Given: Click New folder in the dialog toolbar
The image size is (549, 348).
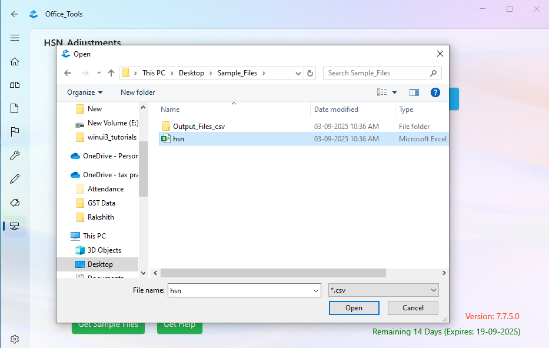Looking at the screenshot, I should point(137,92).
